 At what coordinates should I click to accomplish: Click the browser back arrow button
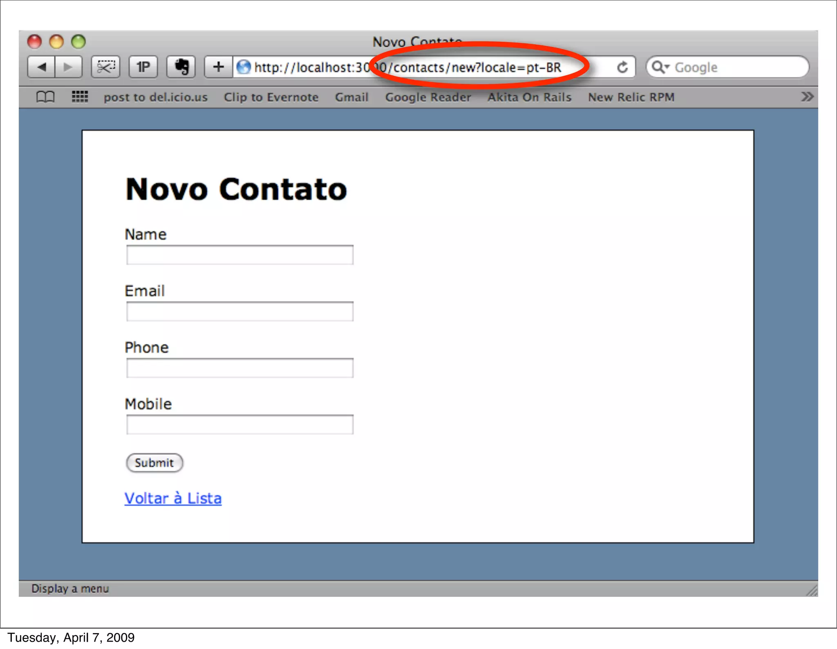point(41,67)
